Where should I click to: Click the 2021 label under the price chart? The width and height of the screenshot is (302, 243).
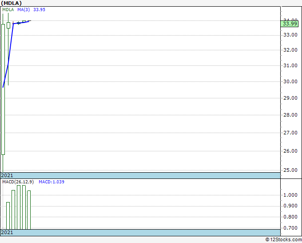[x=7, y=175]
